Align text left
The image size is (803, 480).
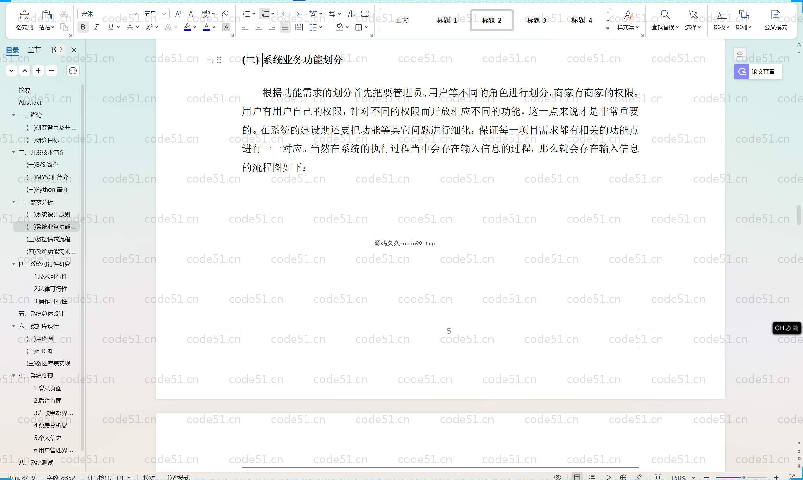245,27
